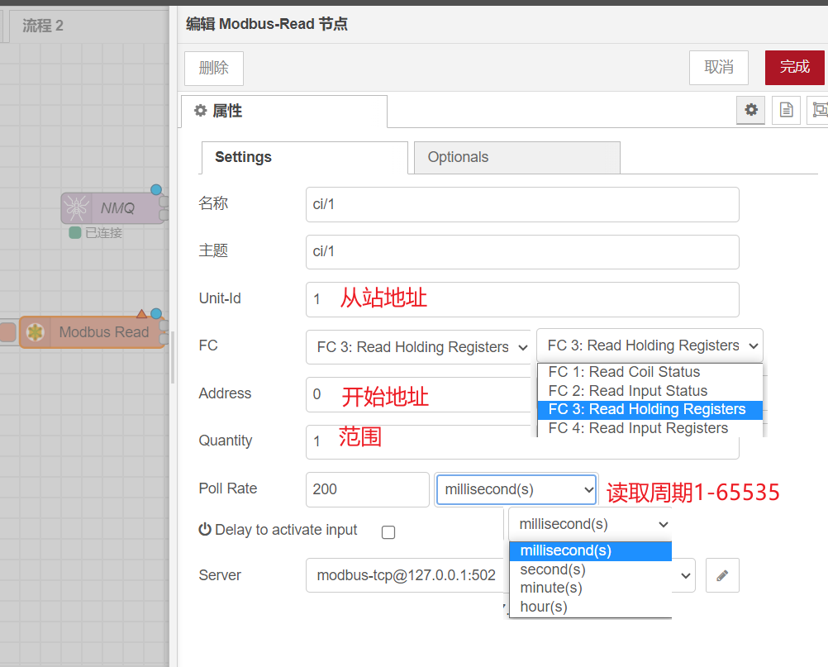
Task: Open the FC function code dropdown
Action: pos(418,347)
